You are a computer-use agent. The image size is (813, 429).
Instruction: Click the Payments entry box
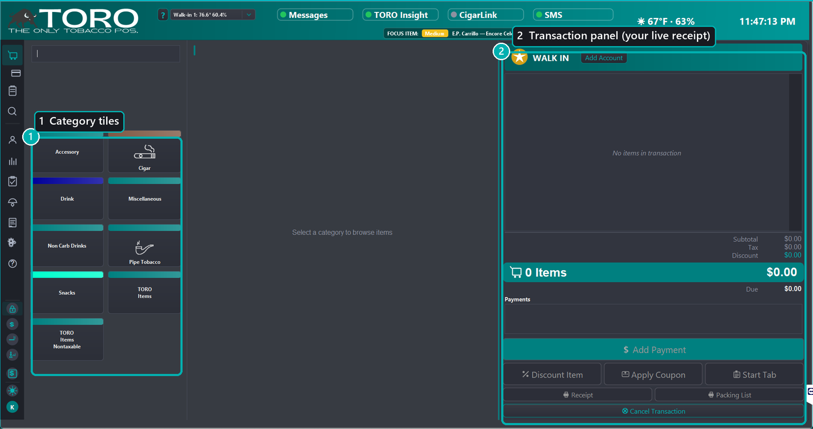pyautogui.click(x=653, y=319)
